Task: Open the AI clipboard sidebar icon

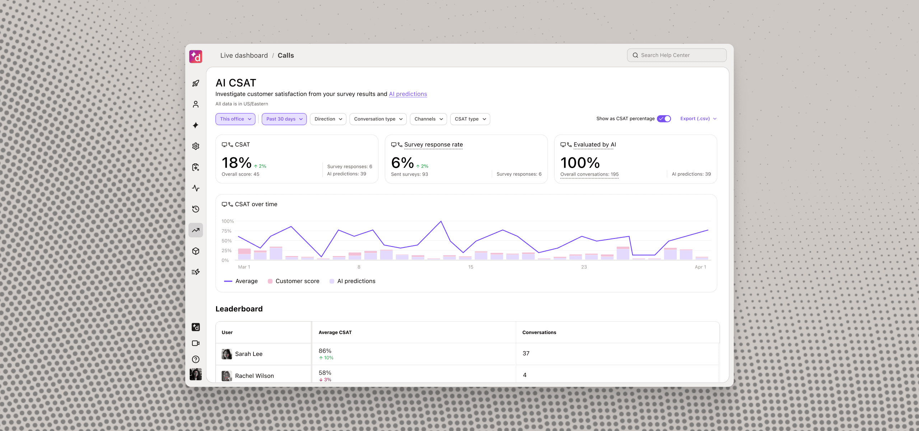Action: (196, 167)
